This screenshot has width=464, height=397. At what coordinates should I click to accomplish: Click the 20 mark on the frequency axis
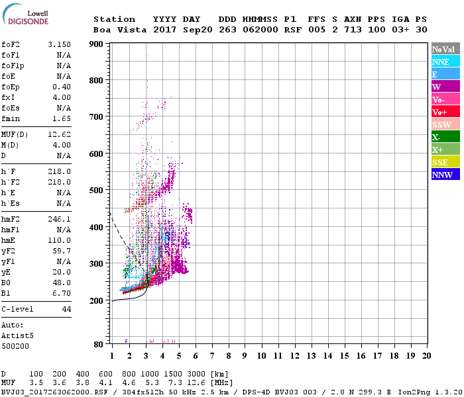click(x=426, y=356)
